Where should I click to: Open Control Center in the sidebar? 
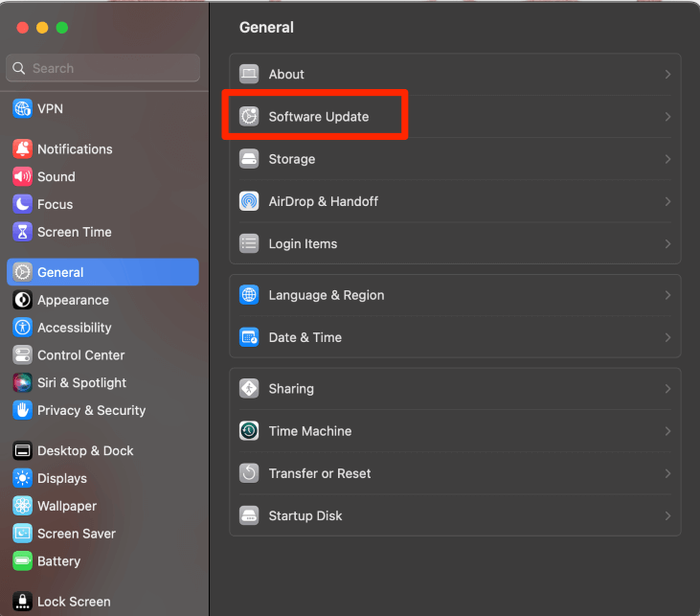point(80,354)
